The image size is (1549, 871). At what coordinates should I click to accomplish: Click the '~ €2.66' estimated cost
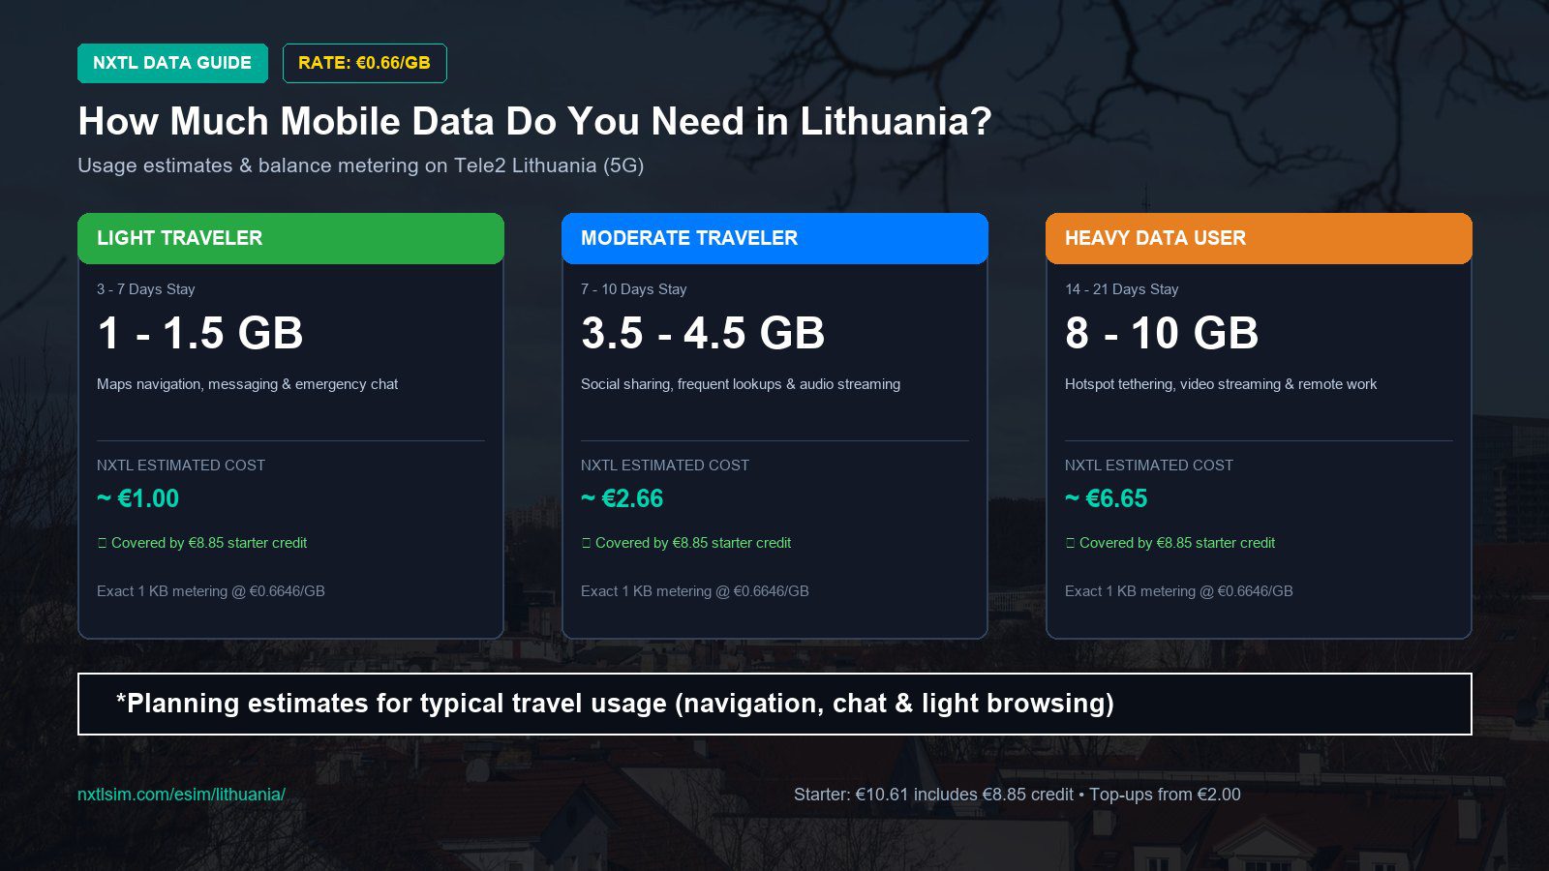point(622,498)
